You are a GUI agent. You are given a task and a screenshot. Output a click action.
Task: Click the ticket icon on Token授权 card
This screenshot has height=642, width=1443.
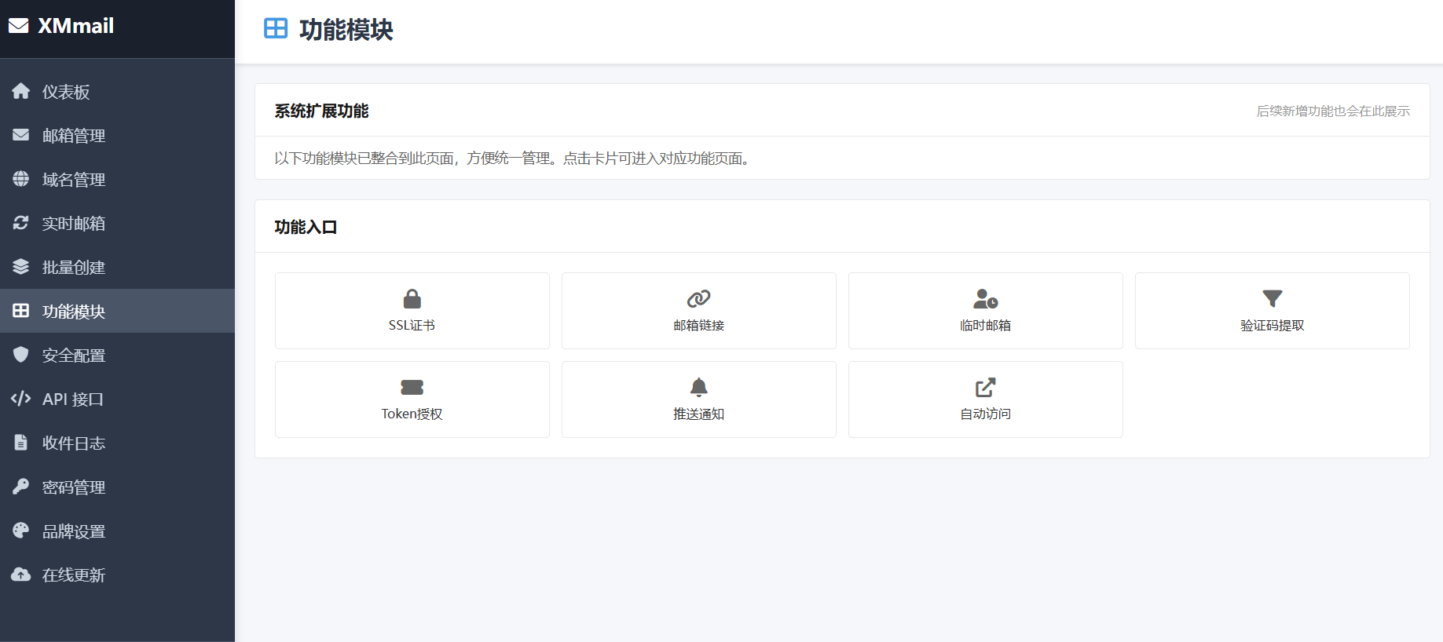[412, 388]
